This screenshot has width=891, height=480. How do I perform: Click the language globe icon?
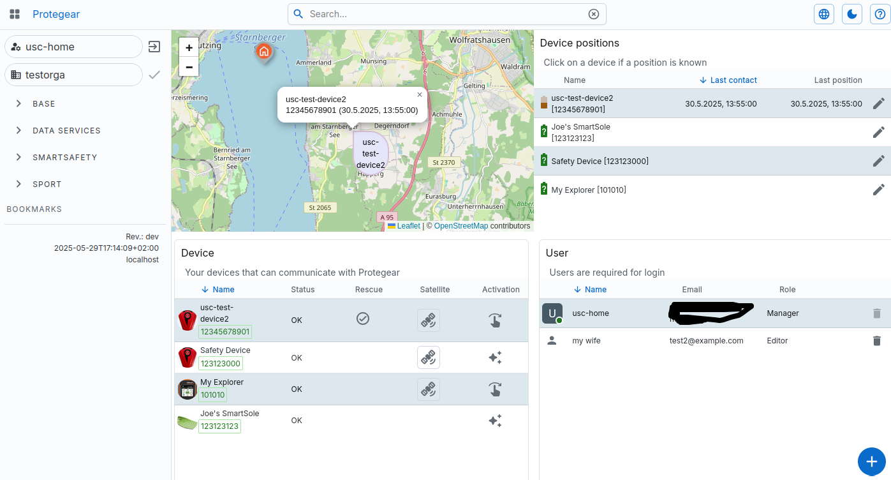point(824,14)
